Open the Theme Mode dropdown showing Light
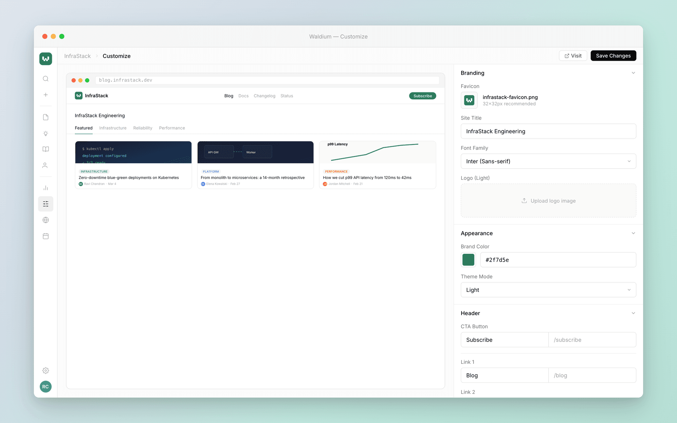Image resolution: width=677 pixels, height=423 pixels. click(548, 290)
